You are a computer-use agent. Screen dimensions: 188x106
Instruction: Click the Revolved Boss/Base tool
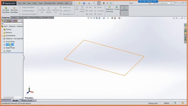(x=14, y=10)
